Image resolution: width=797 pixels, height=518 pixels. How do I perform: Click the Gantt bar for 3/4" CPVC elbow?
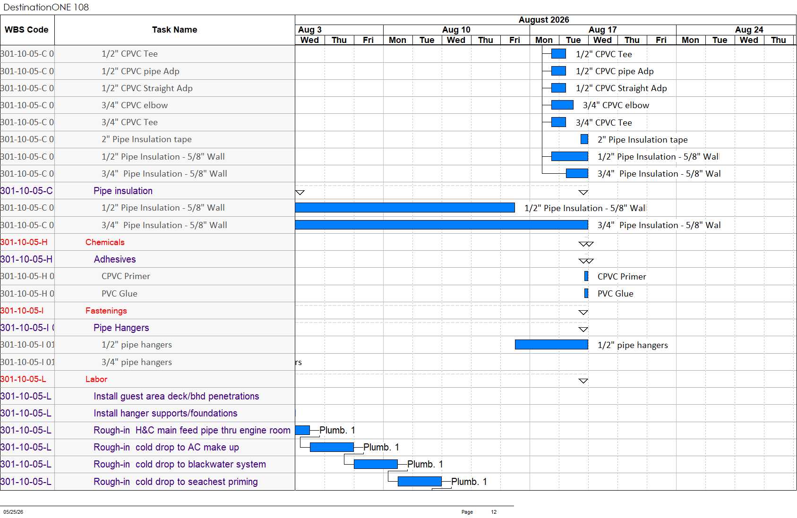[562, 105]
